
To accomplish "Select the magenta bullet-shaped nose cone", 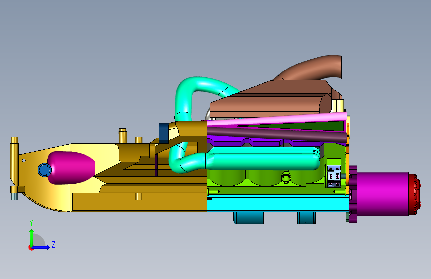I will (x=71, y=168).
